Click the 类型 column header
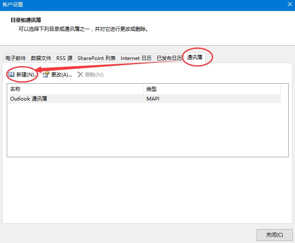This screenshot has height=243, width=295. coord(152,89)
